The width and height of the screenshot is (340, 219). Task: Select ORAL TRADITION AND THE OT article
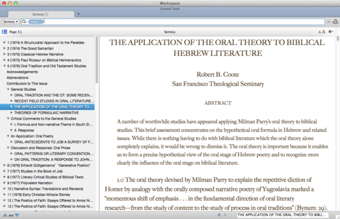pos(54,95)
